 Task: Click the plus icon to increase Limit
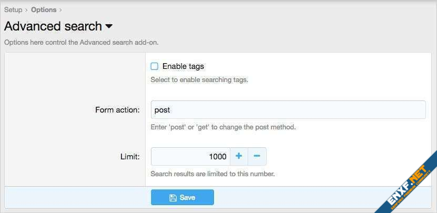point(238,156)
